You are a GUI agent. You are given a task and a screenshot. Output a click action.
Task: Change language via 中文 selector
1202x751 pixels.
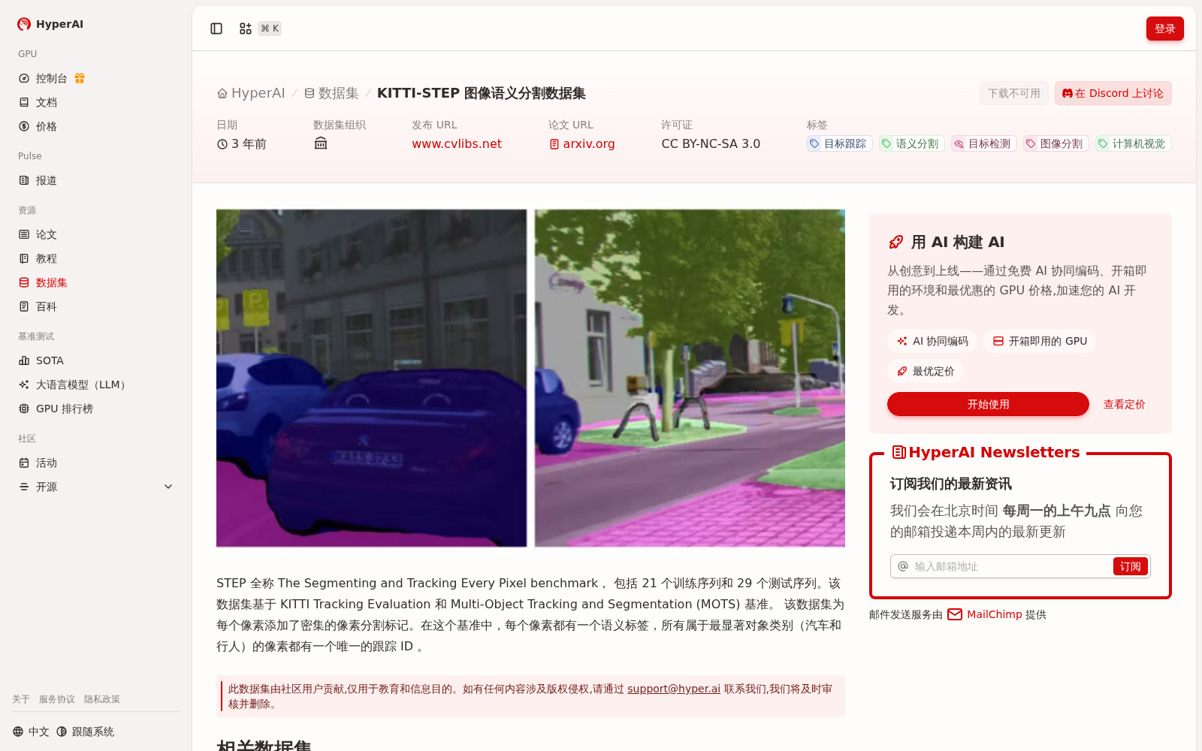pyautogui.click(x=31, y=731)
